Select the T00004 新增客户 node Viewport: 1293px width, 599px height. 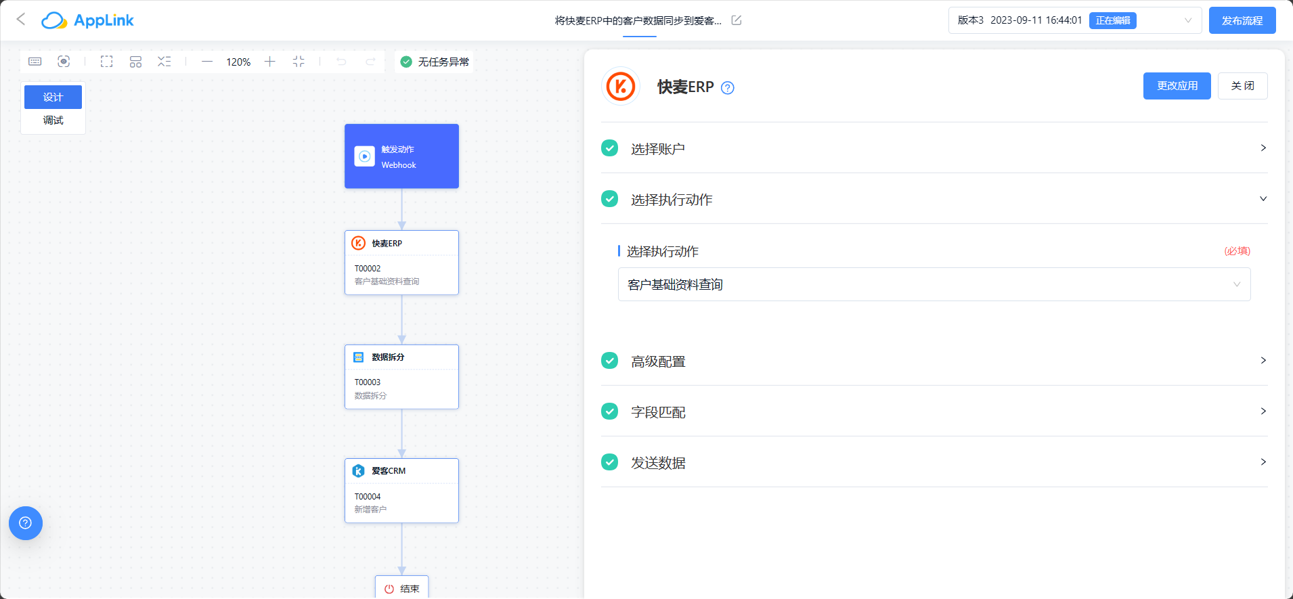(401, 491)
